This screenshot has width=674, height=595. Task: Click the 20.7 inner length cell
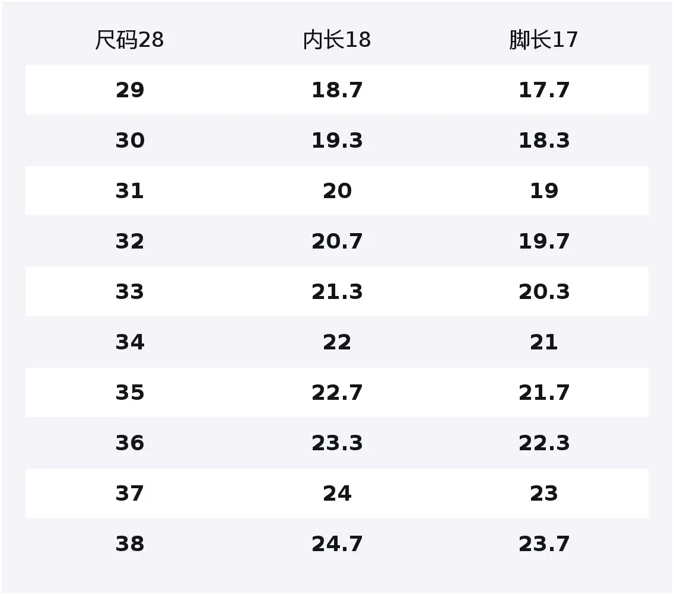pos(336,241)
